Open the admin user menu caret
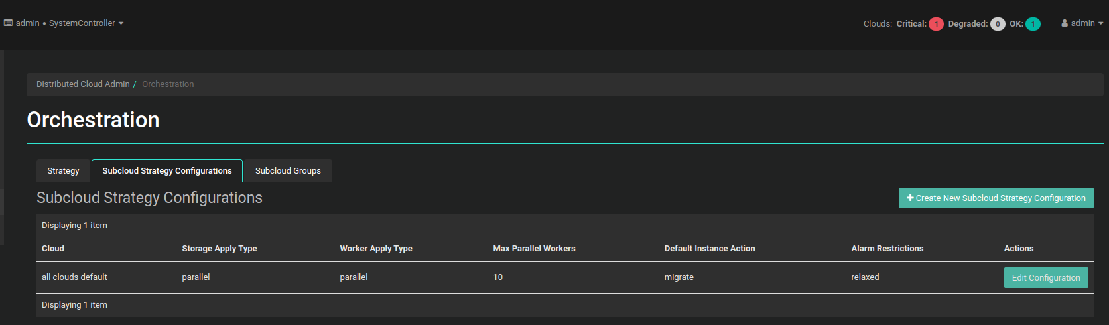Image resolution: width=1109 pixels, height=325 pixels. [x=1101, y=23]
